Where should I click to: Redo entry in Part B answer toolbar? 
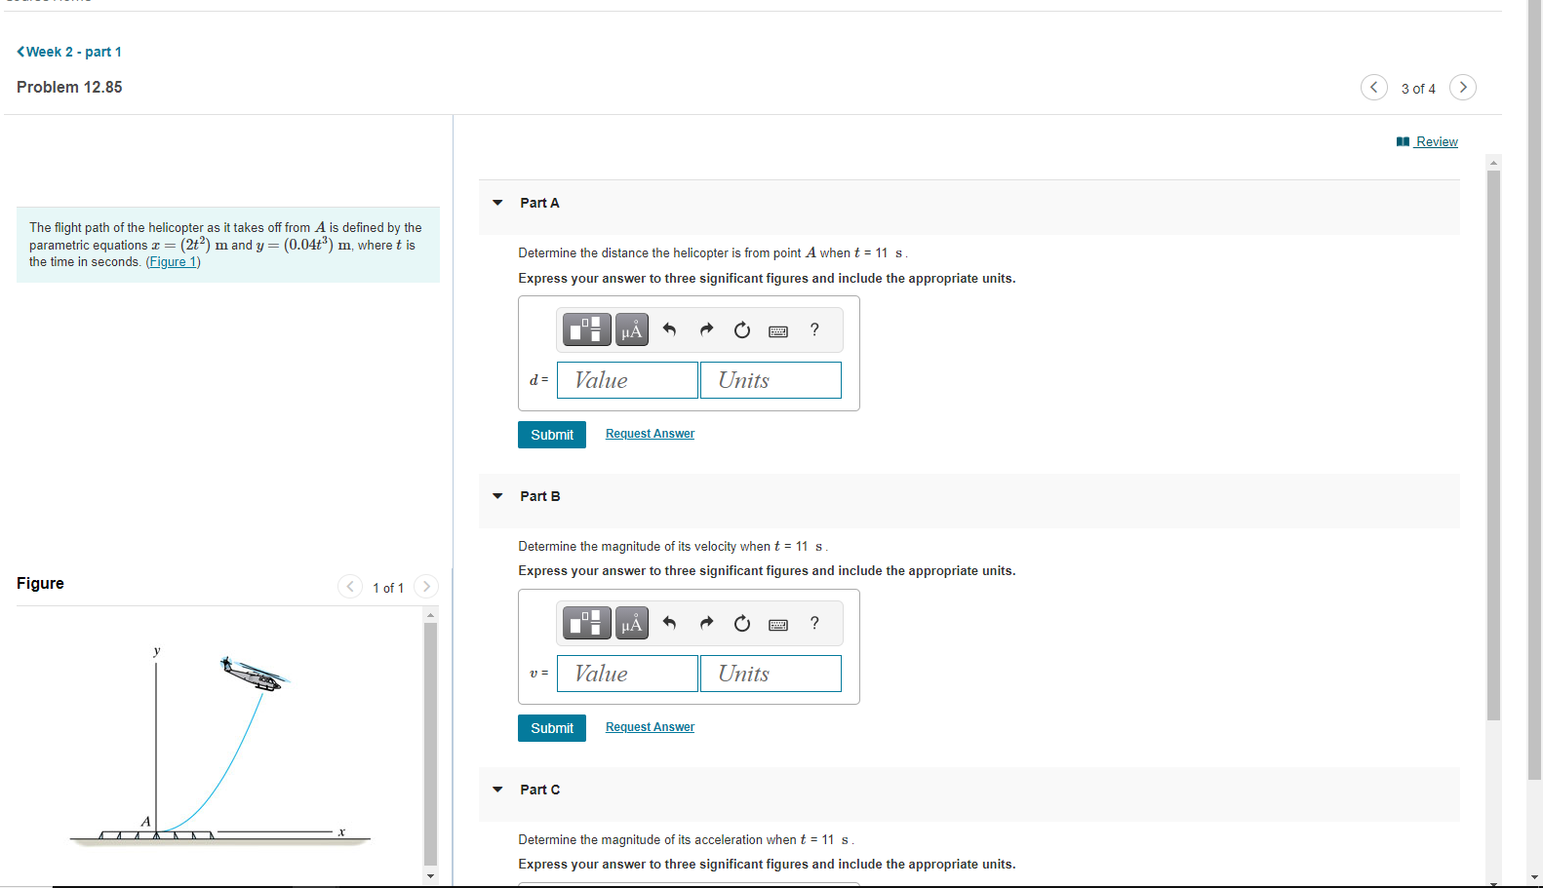[706, 623]
